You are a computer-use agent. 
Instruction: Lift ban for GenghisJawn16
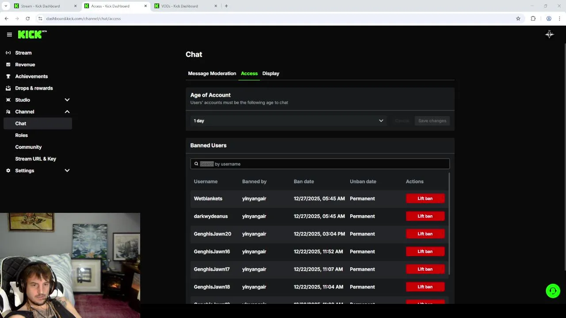425,252
